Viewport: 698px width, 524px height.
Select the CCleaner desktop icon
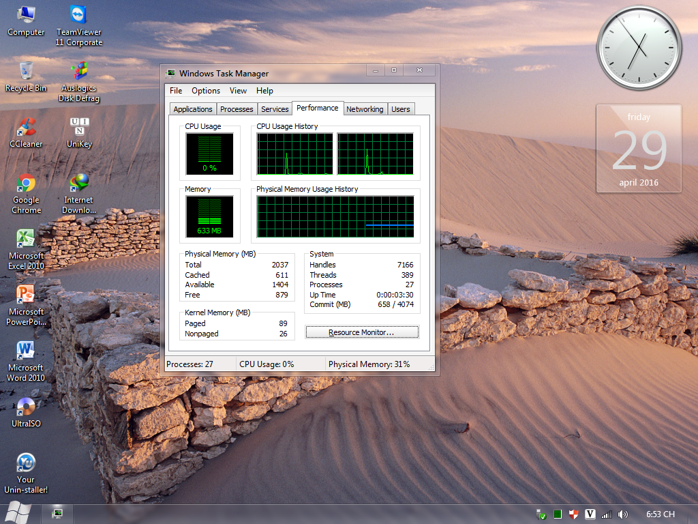[x=26, y=133]
